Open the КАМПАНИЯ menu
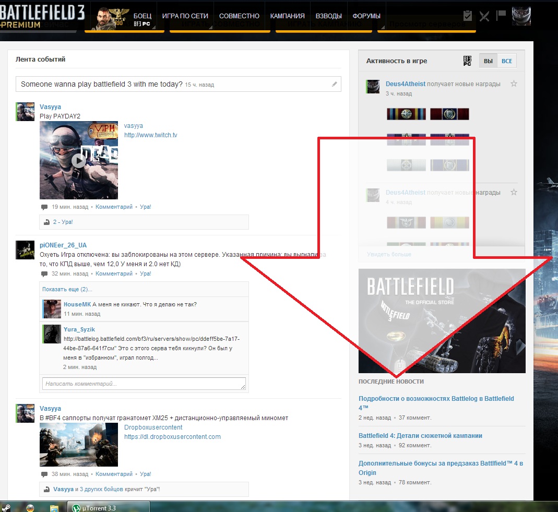558x512 pixels. point(287,16)
